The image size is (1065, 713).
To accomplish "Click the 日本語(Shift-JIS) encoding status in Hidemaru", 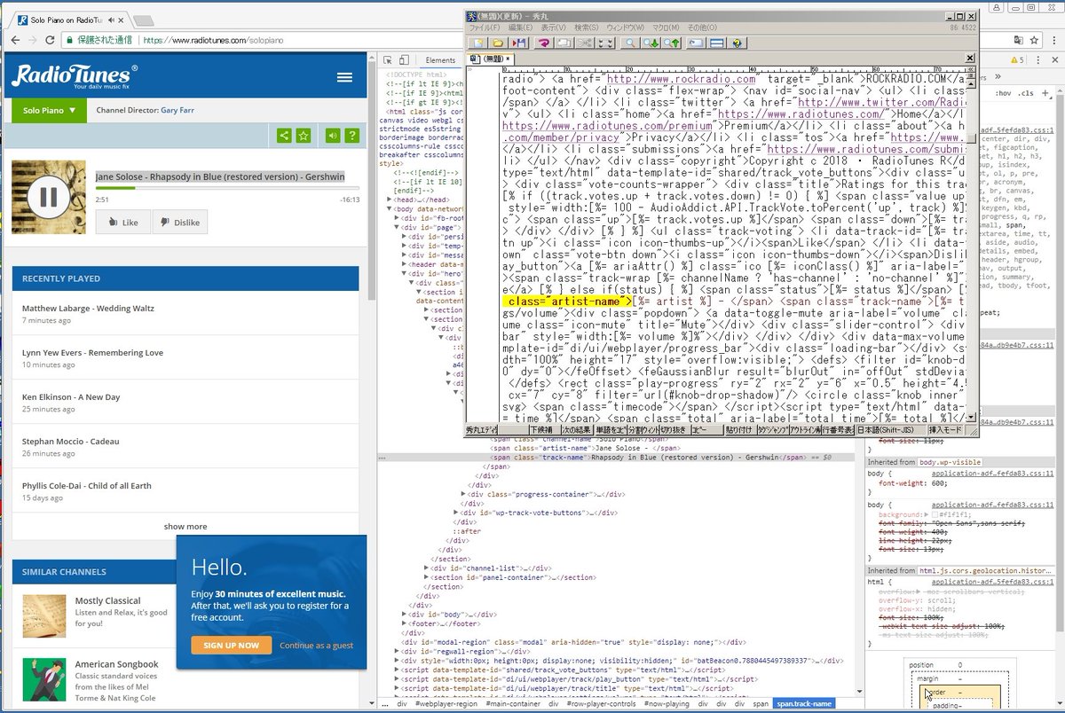I will click(890, 430).
